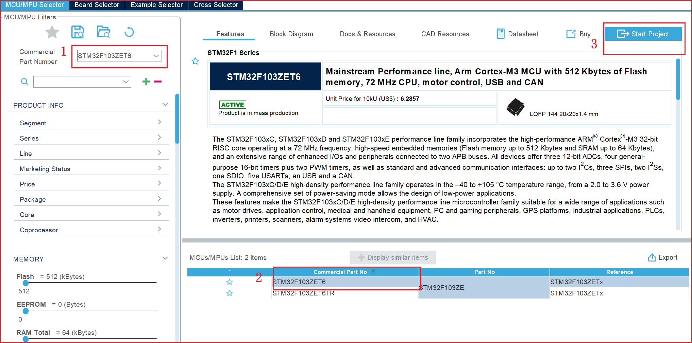Open the filter search combo box dropdown
692x343 pixels.
[x=126, y=82]
